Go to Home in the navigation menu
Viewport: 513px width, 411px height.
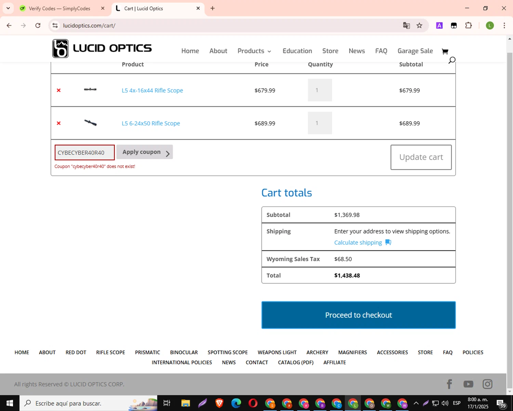(190, 51)
